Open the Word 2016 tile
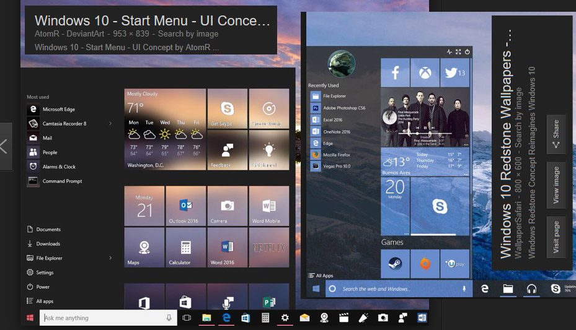576x330 pixels. (x=227, y=248)
